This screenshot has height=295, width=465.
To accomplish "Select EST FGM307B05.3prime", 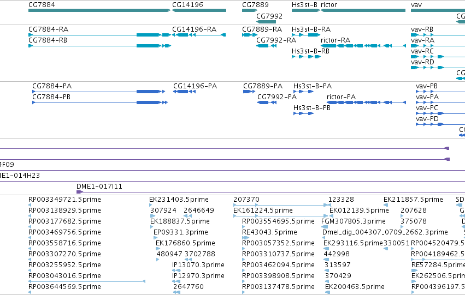I will tap(354, 221).
